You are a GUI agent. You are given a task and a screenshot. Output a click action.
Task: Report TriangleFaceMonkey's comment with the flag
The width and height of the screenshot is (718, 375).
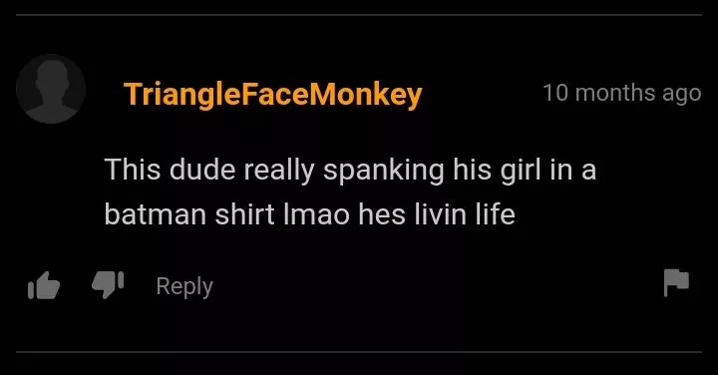[676, 282]
